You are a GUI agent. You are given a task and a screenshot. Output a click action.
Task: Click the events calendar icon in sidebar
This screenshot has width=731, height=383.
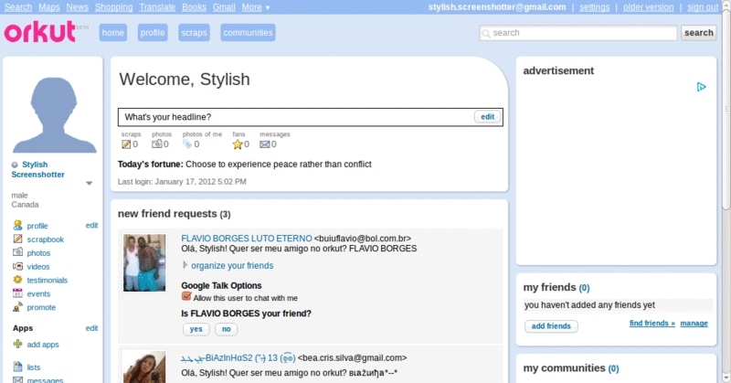(17, 293)
